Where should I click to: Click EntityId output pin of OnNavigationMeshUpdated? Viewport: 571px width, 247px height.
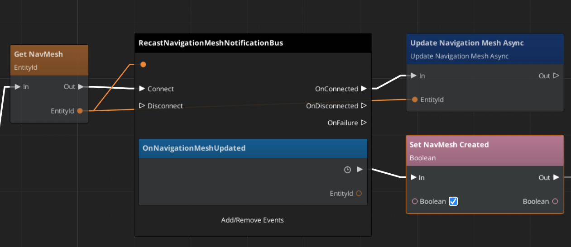click(x=359, y=194)
